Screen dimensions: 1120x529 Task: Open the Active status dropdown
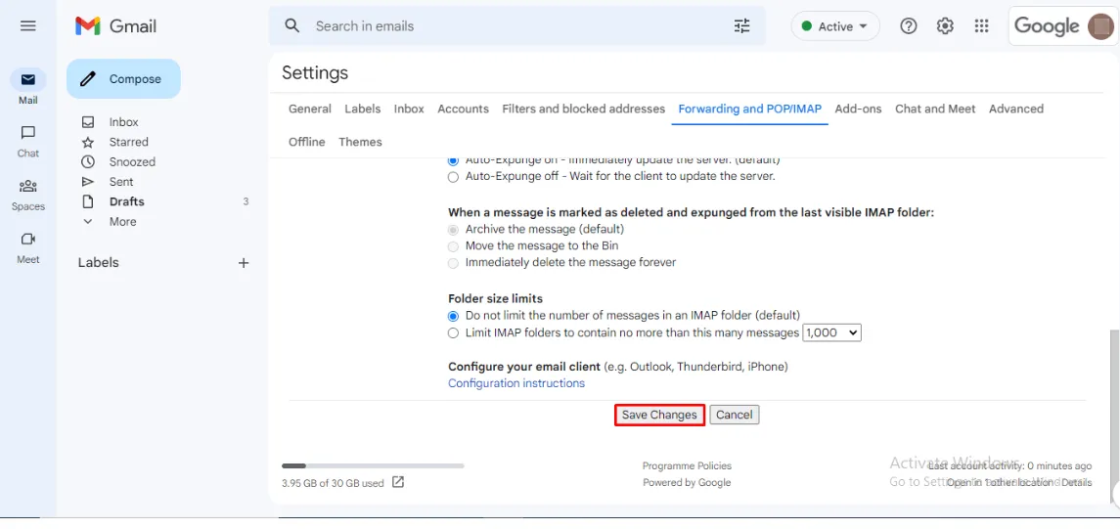[x=834, y=26]
